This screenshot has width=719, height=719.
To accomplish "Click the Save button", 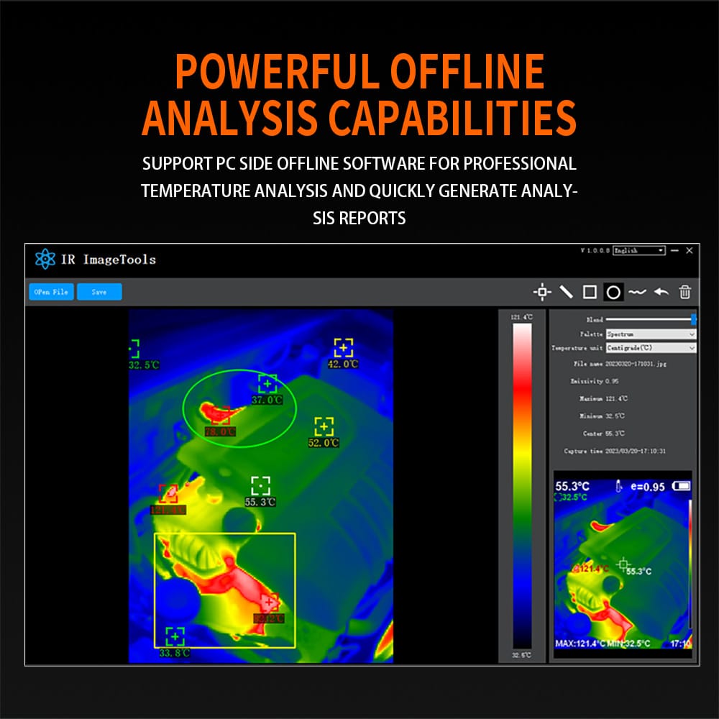I will point(99,292).
